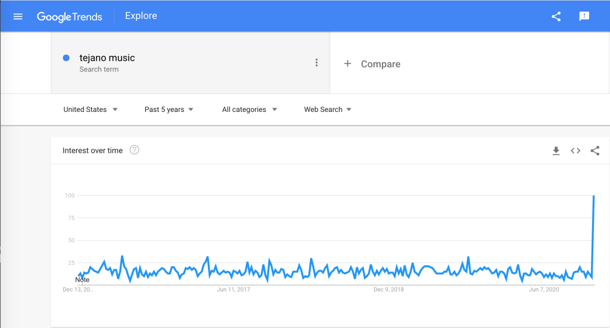This screenshot has height=328, width=610.
Task: Share the Interest over time chart
Action: coord(595,151)
